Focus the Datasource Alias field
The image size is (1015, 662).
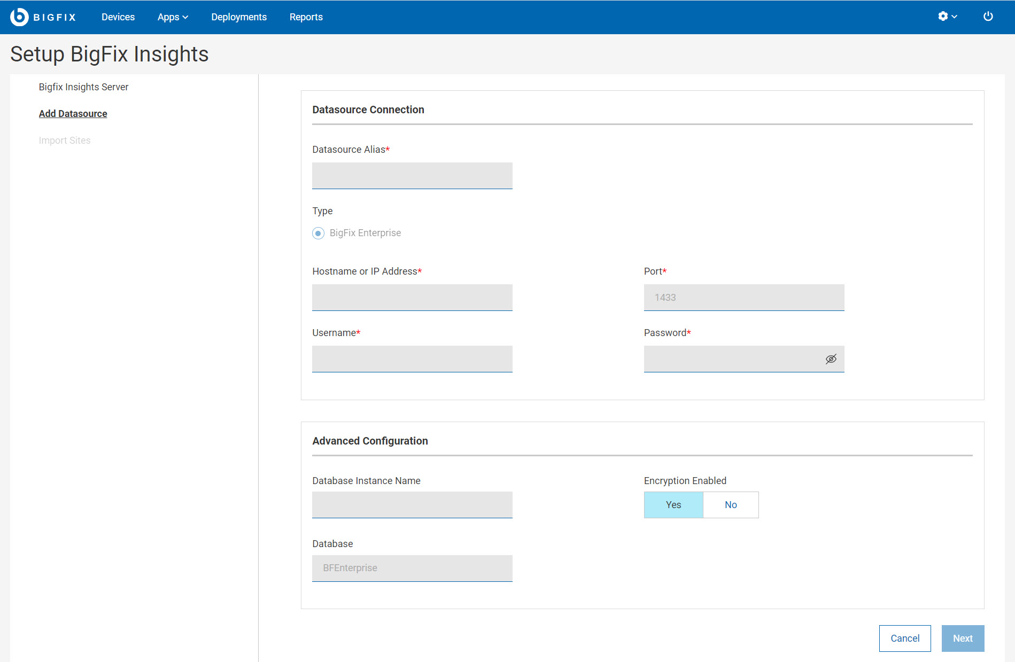tap(412, 176)
